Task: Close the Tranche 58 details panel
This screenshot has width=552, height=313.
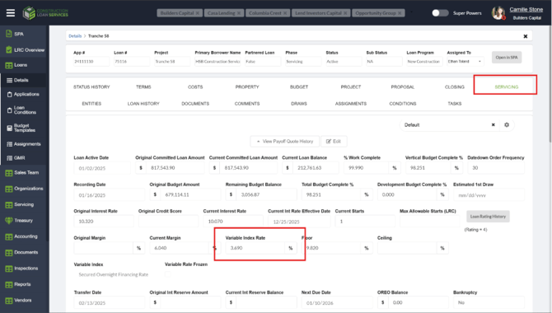Action: (x=526, y=36)
